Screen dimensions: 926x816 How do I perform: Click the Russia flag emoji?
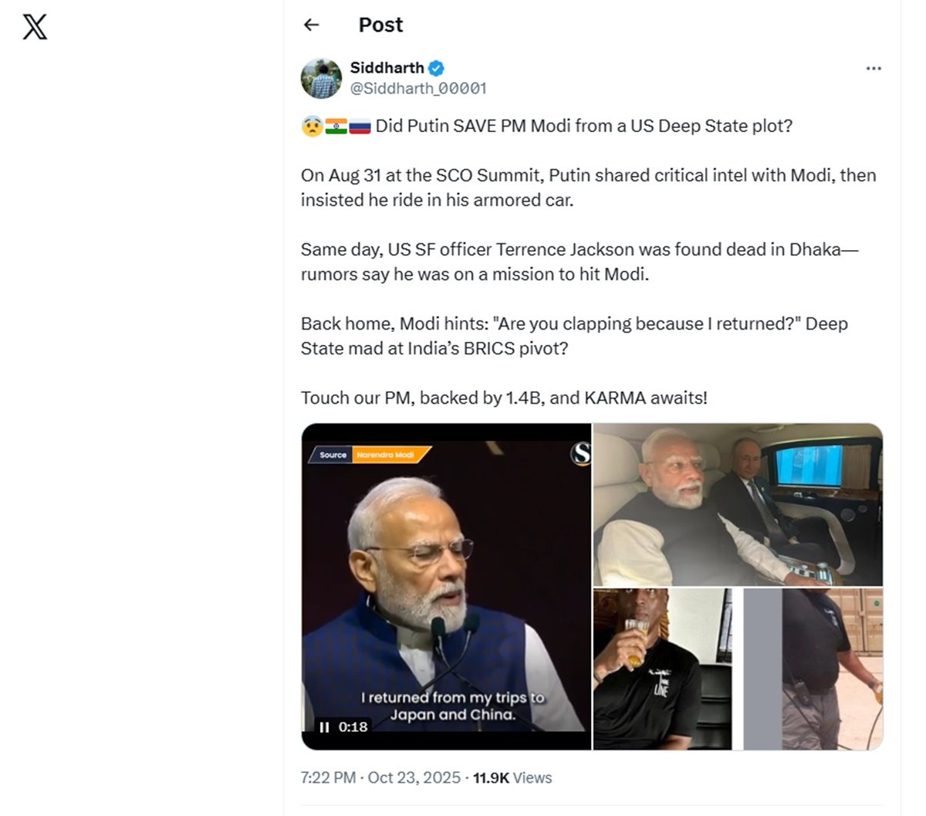click(x=360, y=127)
